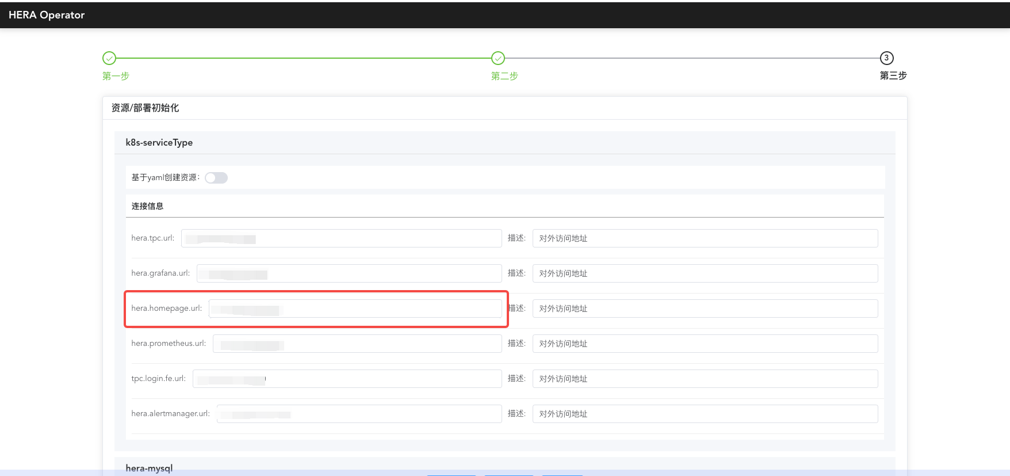Edit description field for hera.tpc.url
Viewport: 1010px width, 476px height.
(705, 238)
